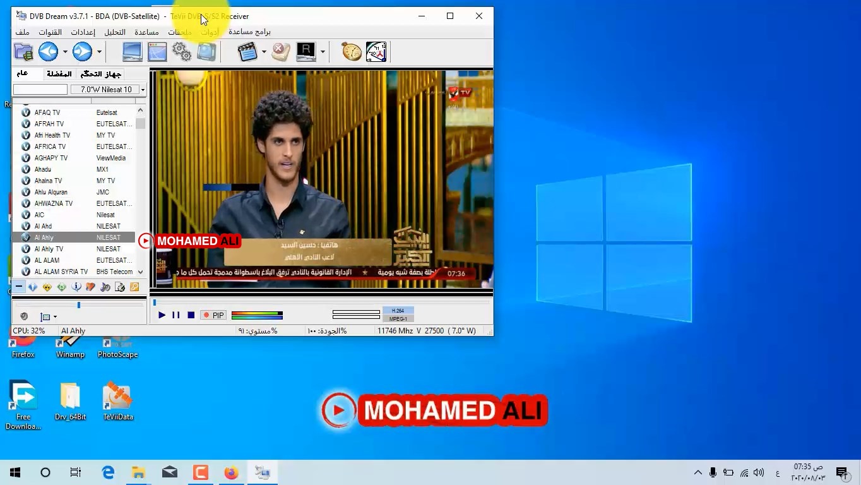
Task: Click the info channel filter icon
Action: click(76, 287)
